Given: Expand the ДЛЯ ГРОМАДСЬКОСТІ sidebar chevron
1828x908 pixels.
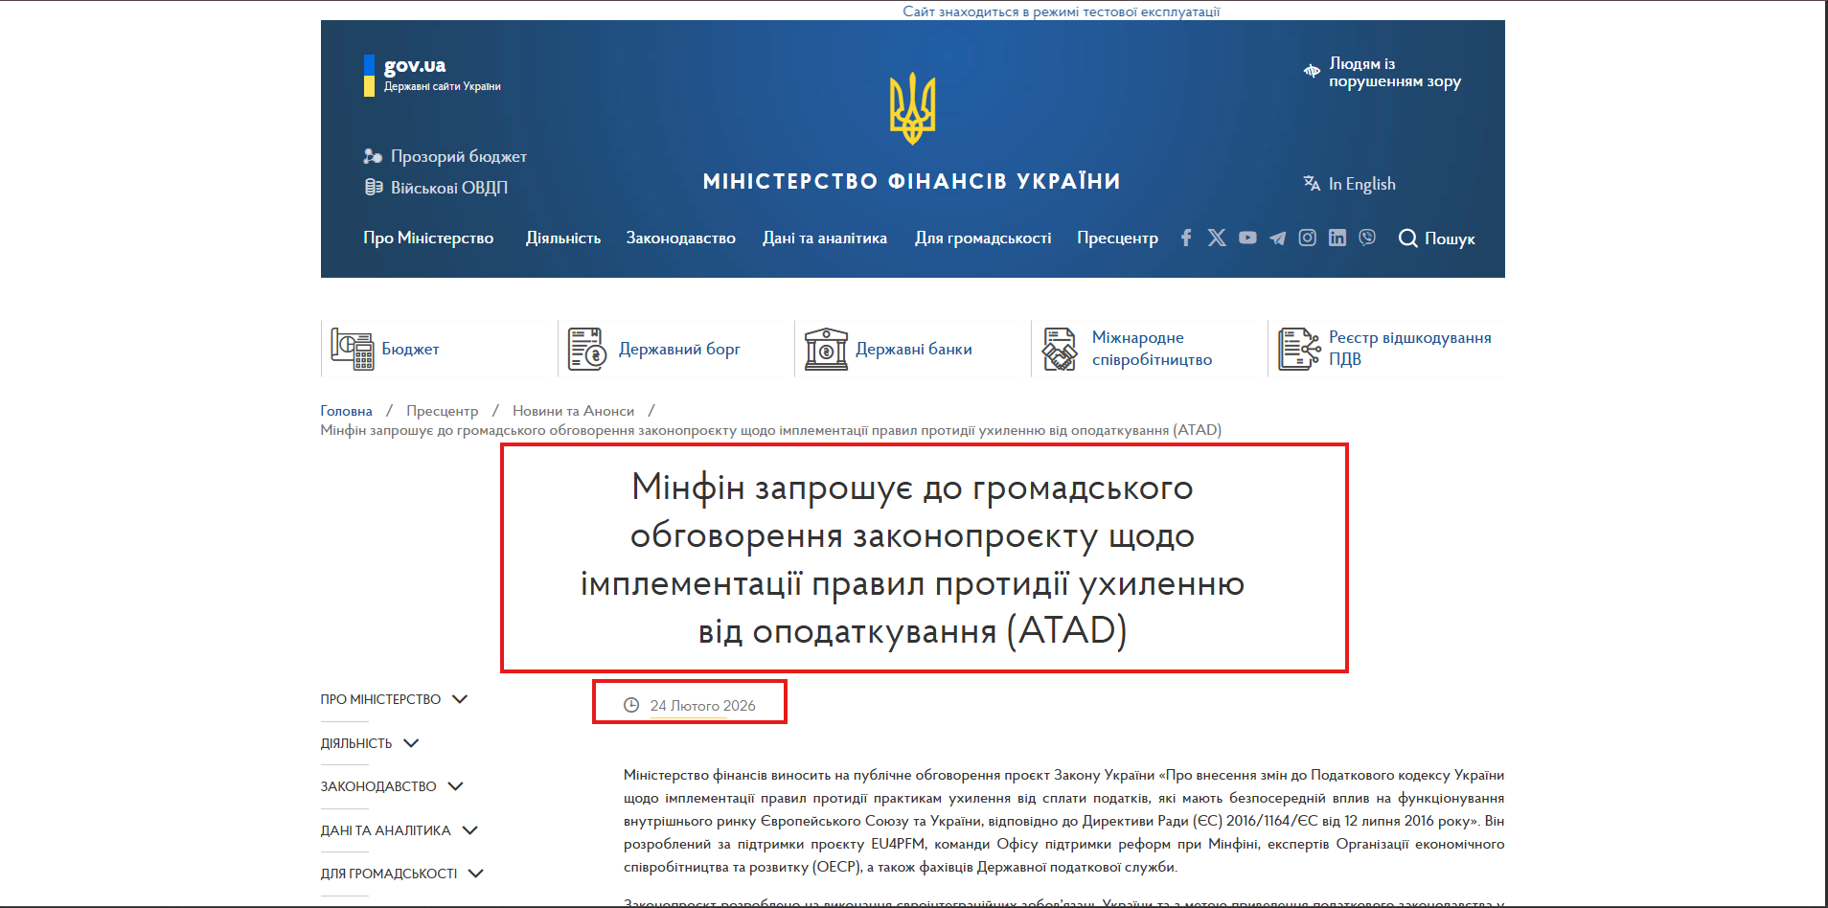Looking at the screenshot, I should click(475, 874).
